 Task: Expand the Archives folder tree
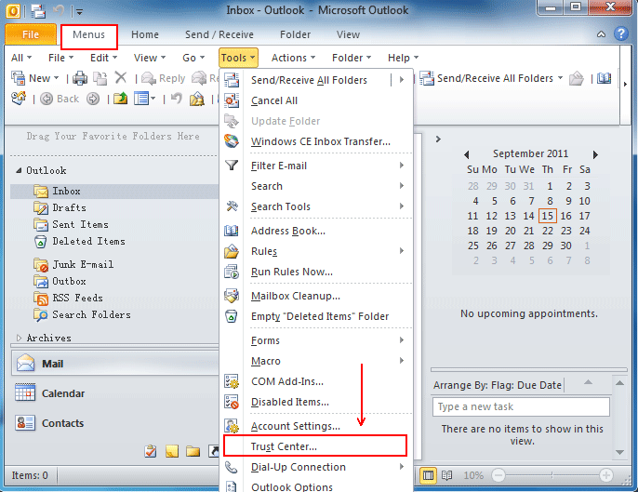[x=19, y=338]
